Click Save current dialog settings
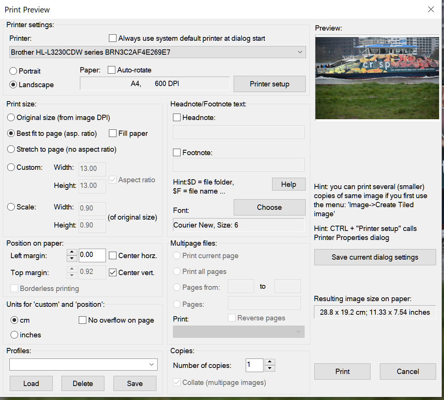 click(375, 257)
